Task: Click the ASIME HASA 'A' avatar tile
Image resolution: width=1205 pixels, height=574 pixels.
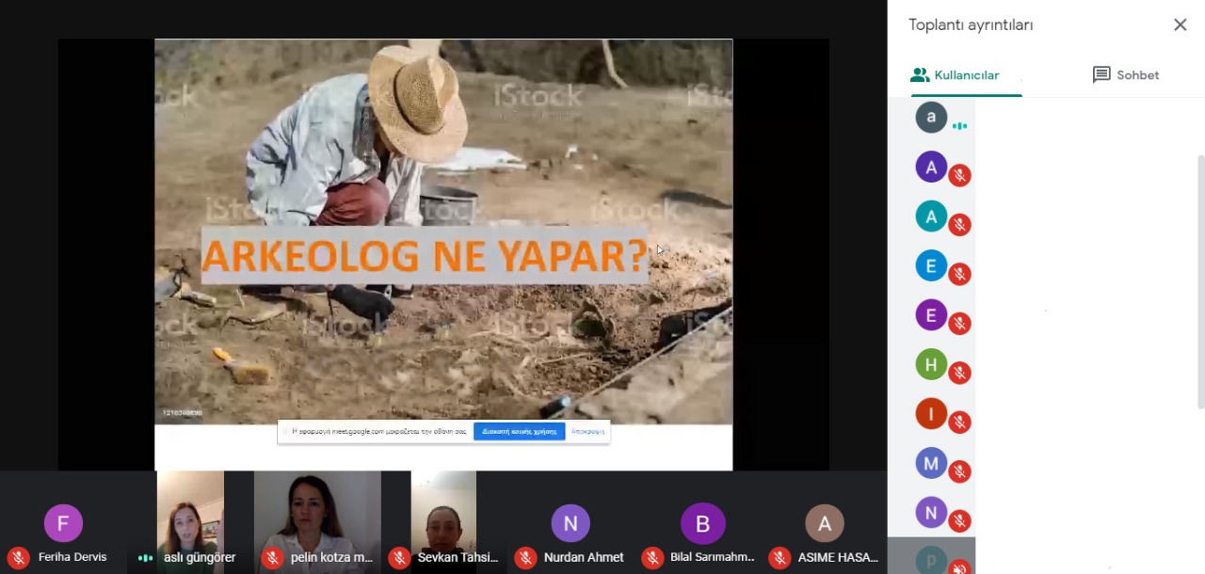Action: point(825,523)
